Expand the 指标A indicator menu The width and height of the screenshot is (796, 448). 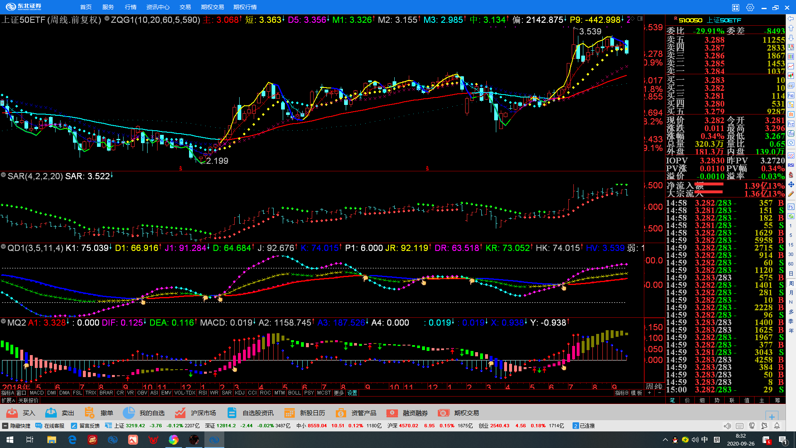[7, 393]
